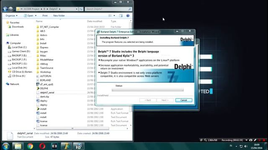268x150 pixels.
Task: Open the address bar history dropdown
Action: [76, 9]
